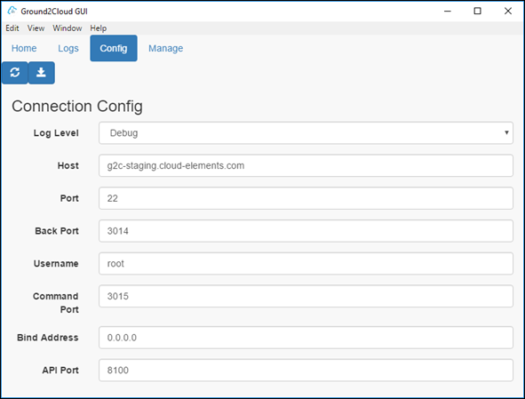This screenshot has height=399, width=525.
Task: Open the Logs tab
Action: (x=68, y=48)
